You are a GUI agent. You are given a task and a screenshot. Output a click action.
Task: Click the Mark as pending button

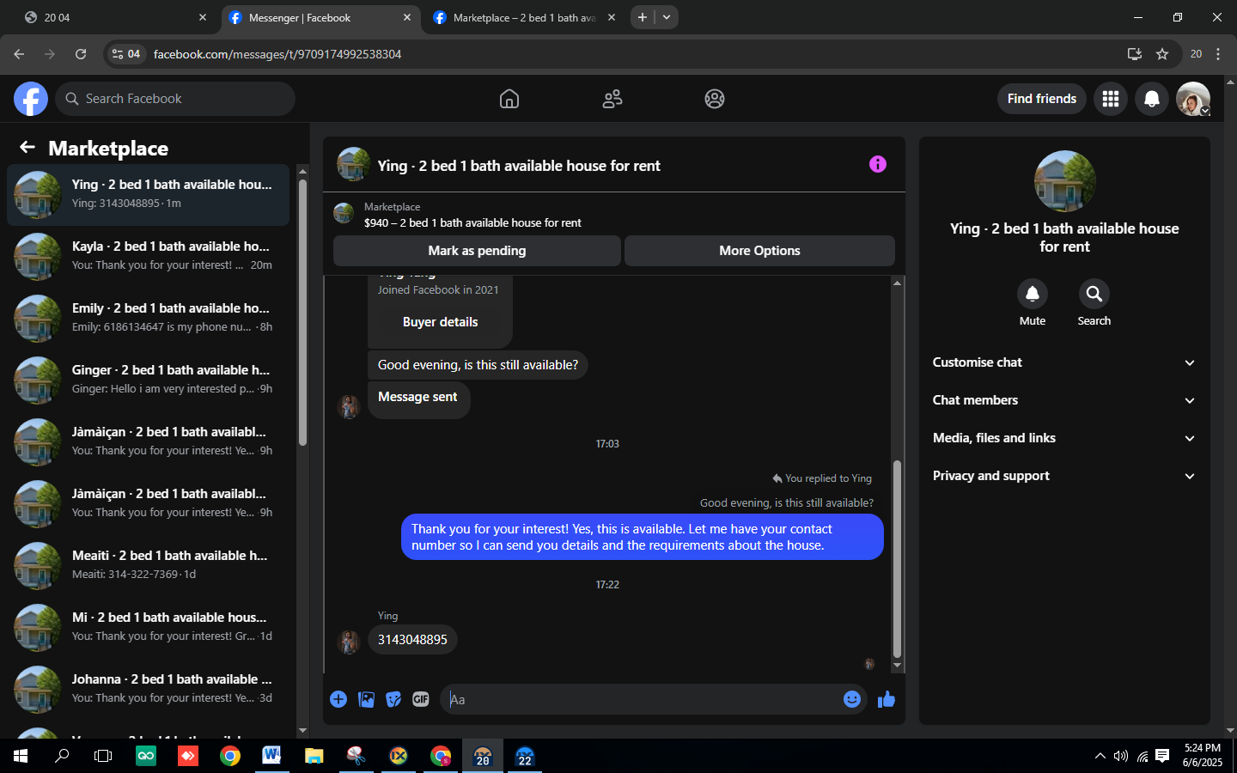click(477, 251)
